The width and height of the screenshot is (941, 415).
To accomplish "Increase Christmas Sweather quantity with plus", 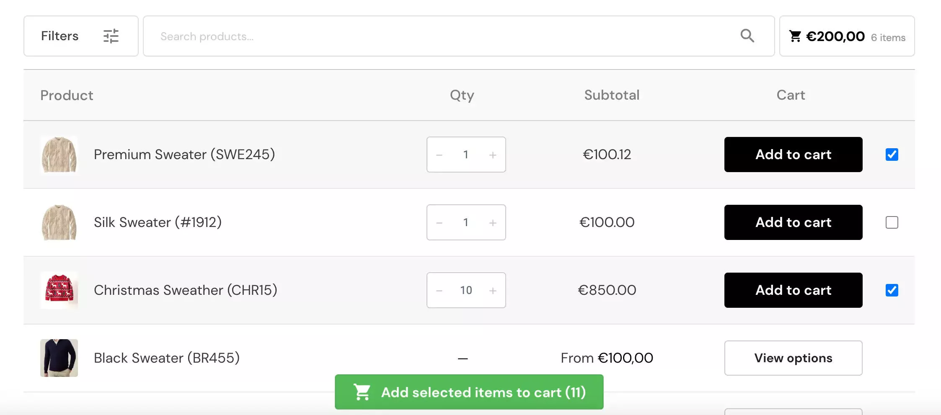I will pos(493,291).
